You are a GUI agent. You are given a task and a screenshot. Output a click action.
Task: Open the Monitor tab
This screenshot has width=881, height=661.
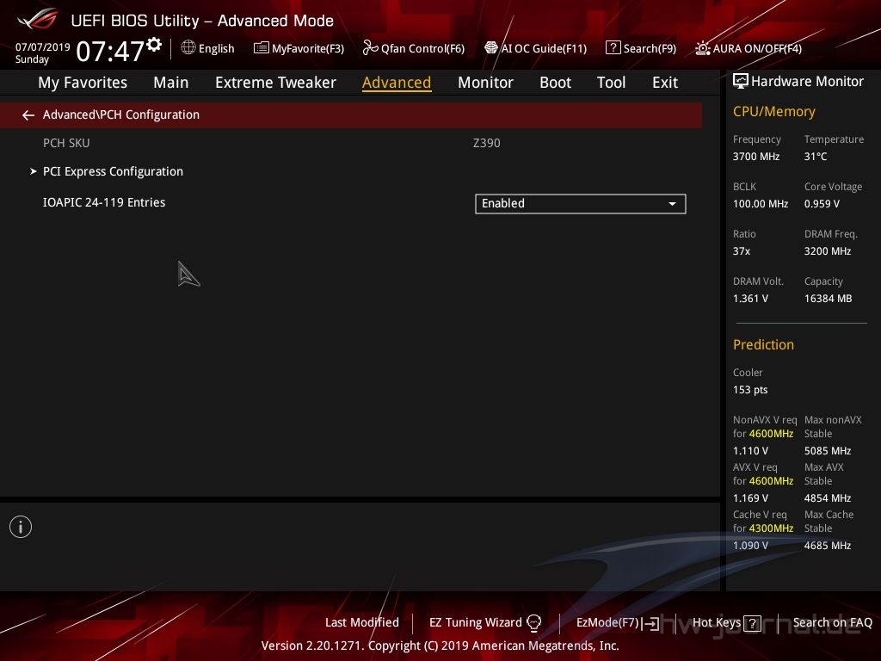point(485,83)
